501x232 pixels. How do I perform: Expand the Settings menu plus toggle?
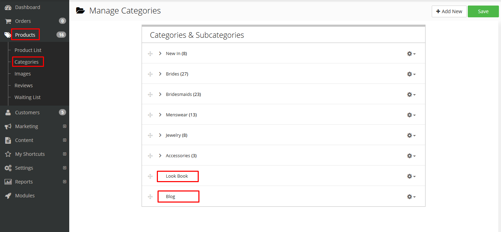click(x=64, y=168)
